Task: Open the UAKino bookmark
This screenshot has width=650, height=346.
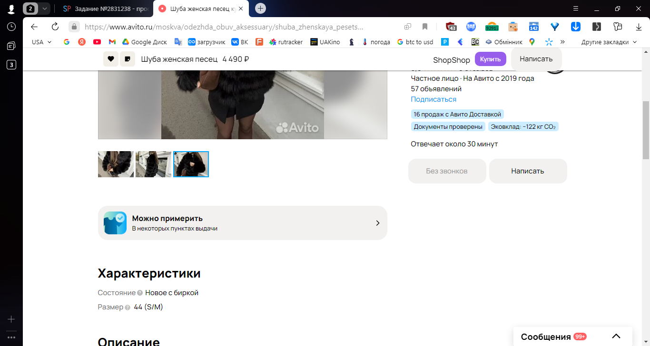Action: 325,42
